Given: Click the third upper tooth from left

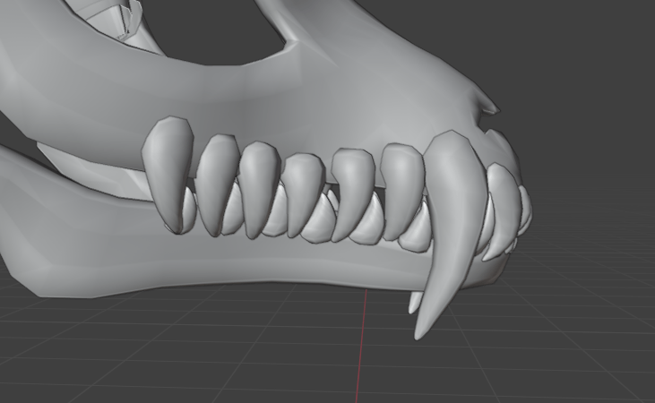Looking at the screenshot, I should tap(256, 184).
